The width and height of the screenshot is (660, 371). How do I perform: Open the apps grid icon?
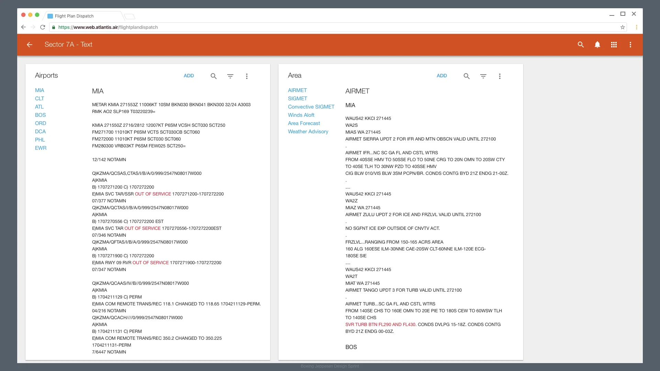(614, 45)
